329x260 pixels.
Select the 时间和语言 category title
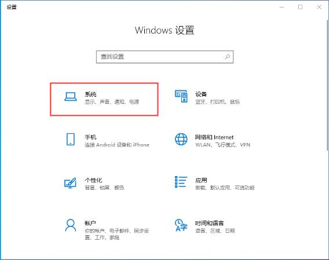210,223
